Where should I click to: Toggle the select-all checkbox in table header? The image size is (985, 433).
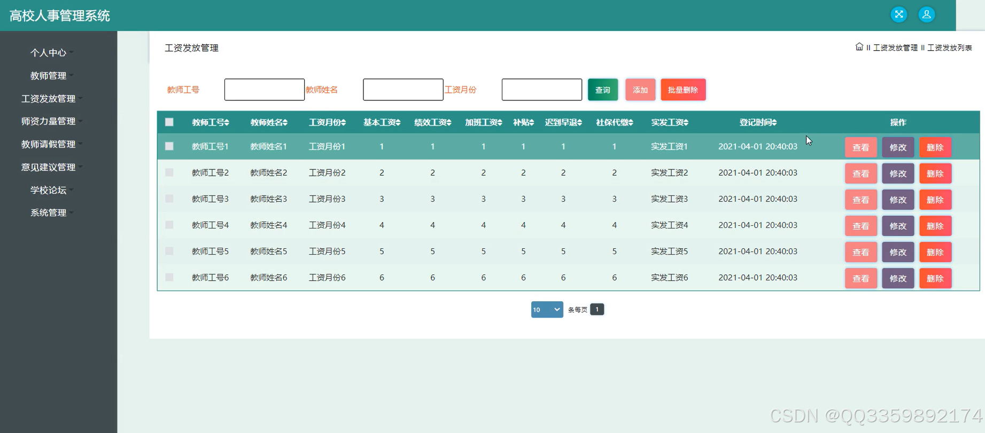(169, 122)
